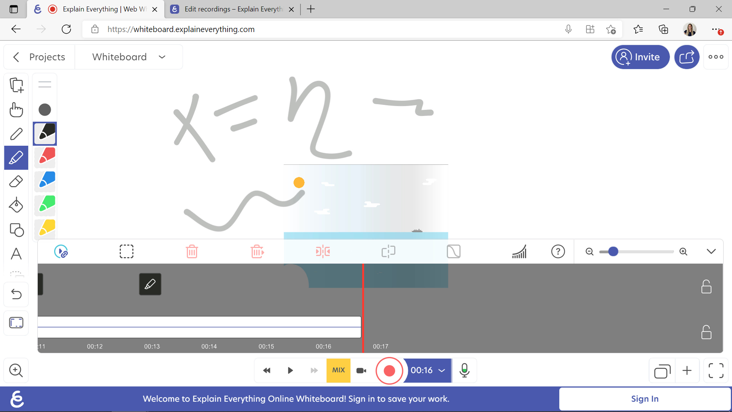Click the microphone recording icon

pos(464,371)
